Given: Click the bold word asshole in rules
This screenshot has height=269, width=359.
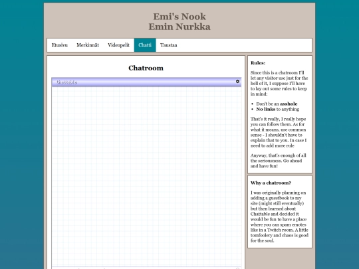Looking at the screenshot, I should pyautogui.click(x=289, y=104).
